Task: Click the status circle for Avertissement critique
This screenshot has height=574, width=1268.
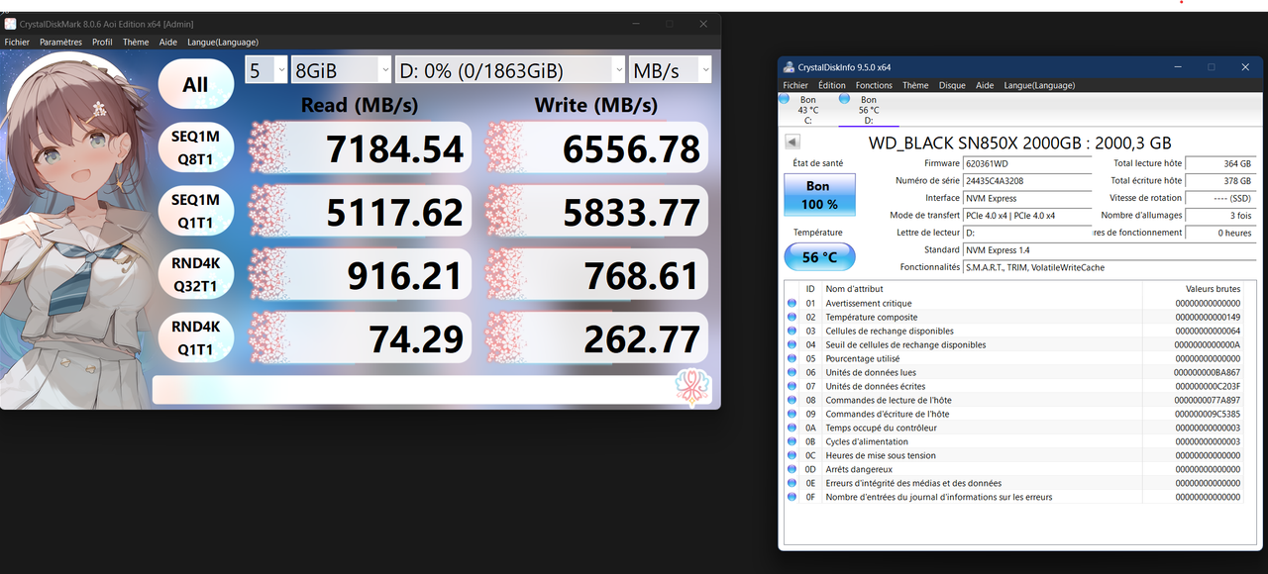Action: pos(792,303)
